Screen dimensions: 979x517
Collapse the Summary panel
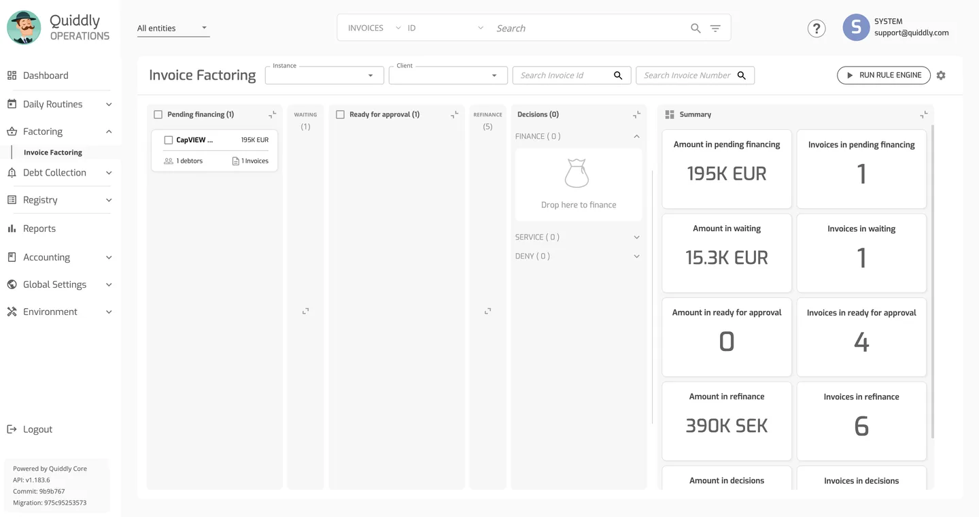tap(924, 114)
